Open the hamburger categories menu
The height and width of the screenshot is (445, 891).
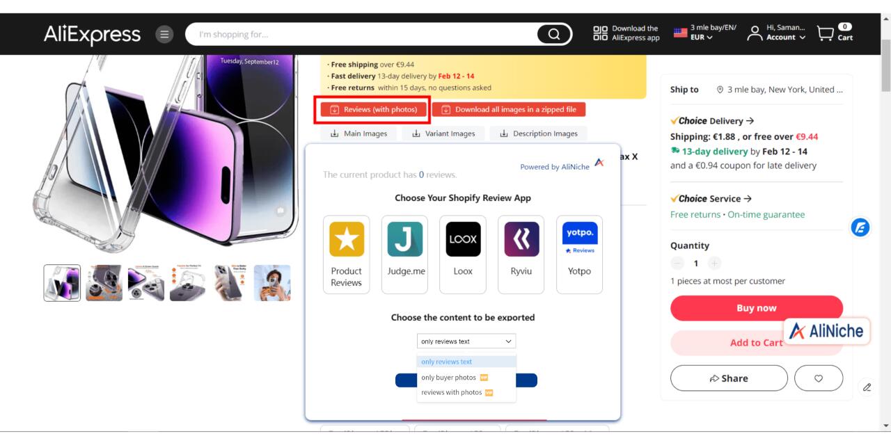164,33
